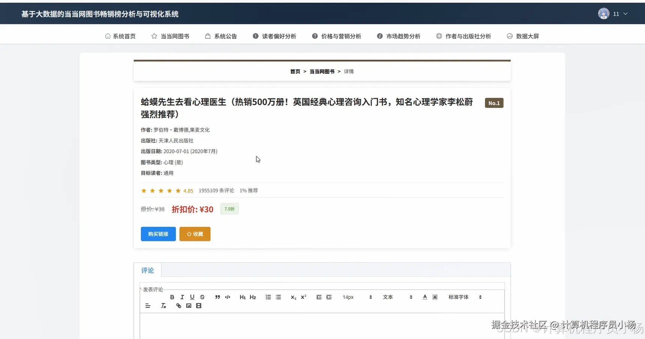The image size is (645, 339).
Task: Toggle strikethrough formatting in comment editor
Action: coord(202,297)
